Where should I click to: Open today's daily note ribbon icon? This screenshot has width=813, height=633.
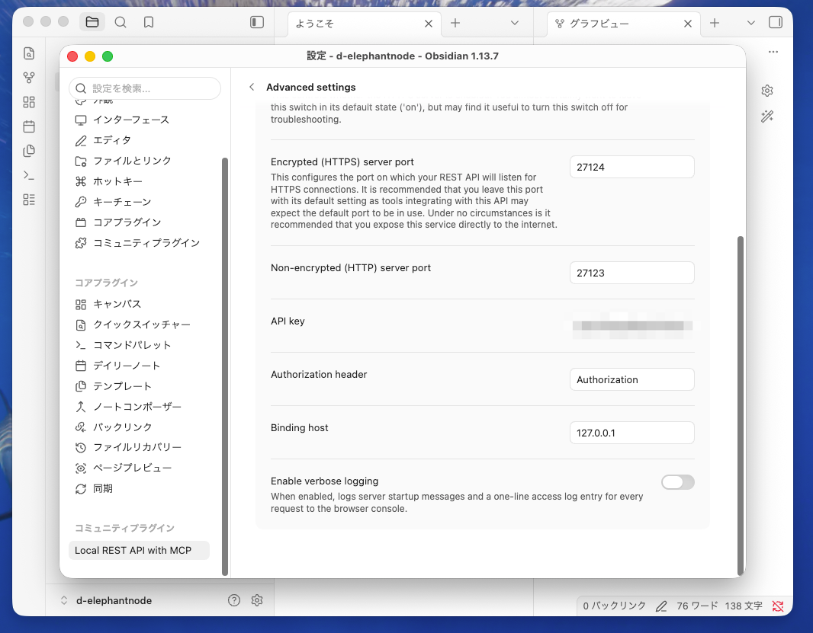(29, 126)
